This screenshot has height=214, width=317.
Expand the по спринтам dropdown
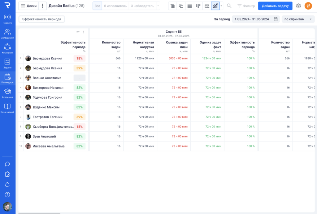click(x=298, y=19)
